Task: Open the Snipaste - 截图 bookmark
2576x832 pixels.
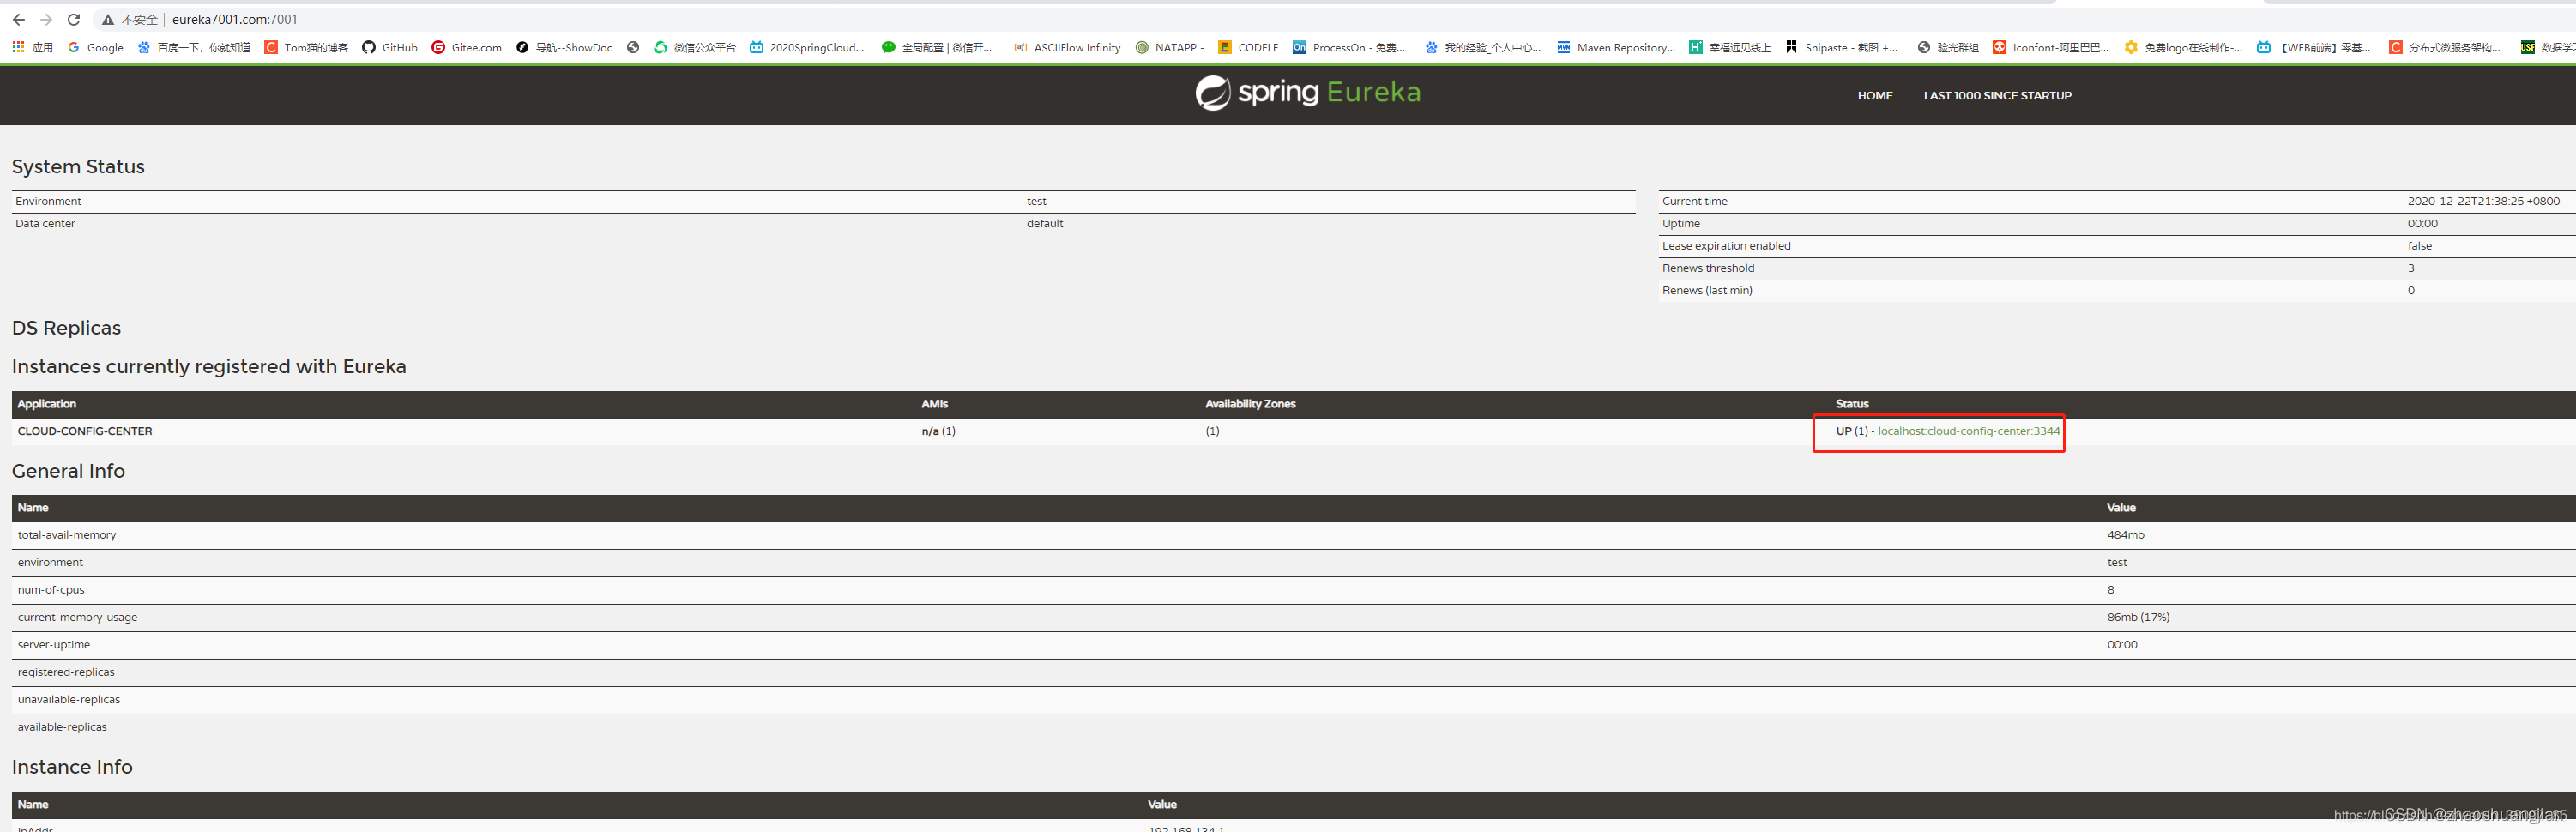Action: (1841, 47)
